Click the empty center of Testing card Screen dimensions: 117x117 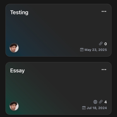pos(58,29)
